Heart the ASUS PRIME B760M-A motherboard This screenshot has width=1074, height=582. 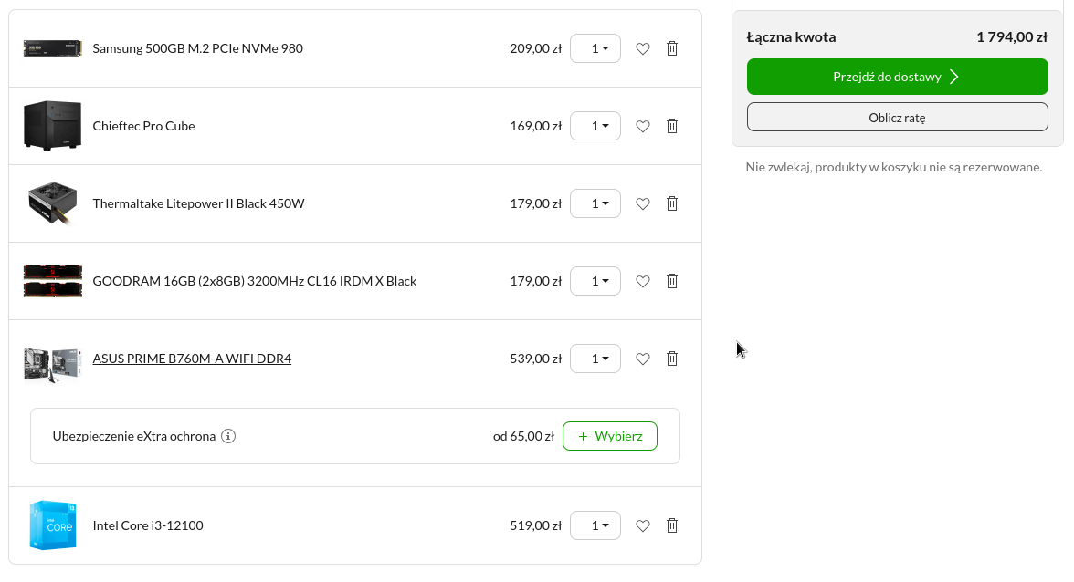pyautogui.click(x=643, y=359)
